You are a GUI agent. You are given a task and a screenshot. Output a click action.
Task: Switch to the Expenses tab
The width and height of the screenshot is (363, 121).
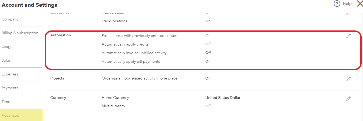10,74
